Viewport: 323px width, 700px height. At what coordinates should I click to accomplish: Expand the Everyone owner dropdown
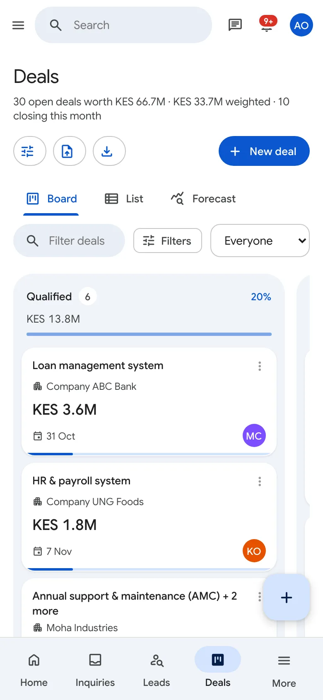pos(260,241)
